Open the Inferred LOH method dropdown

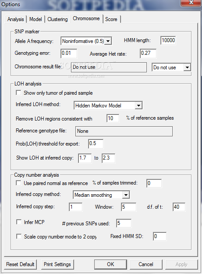point(108,105)
